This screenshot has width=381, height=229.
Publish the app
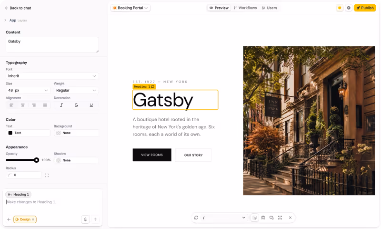365,8
